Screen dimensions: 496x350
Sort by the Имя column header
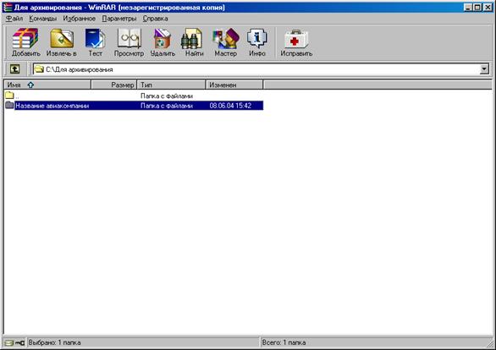tap(47, 85)
